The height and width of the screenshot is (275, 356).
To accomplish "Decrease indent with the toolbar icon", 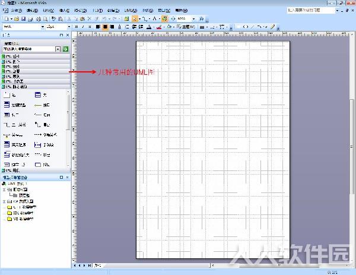I will (134, 27).
